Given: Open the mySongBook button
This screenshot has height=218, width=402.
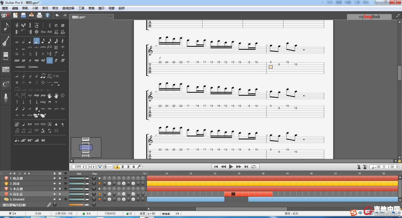Looking at the screenshot, I should point(369,17).
